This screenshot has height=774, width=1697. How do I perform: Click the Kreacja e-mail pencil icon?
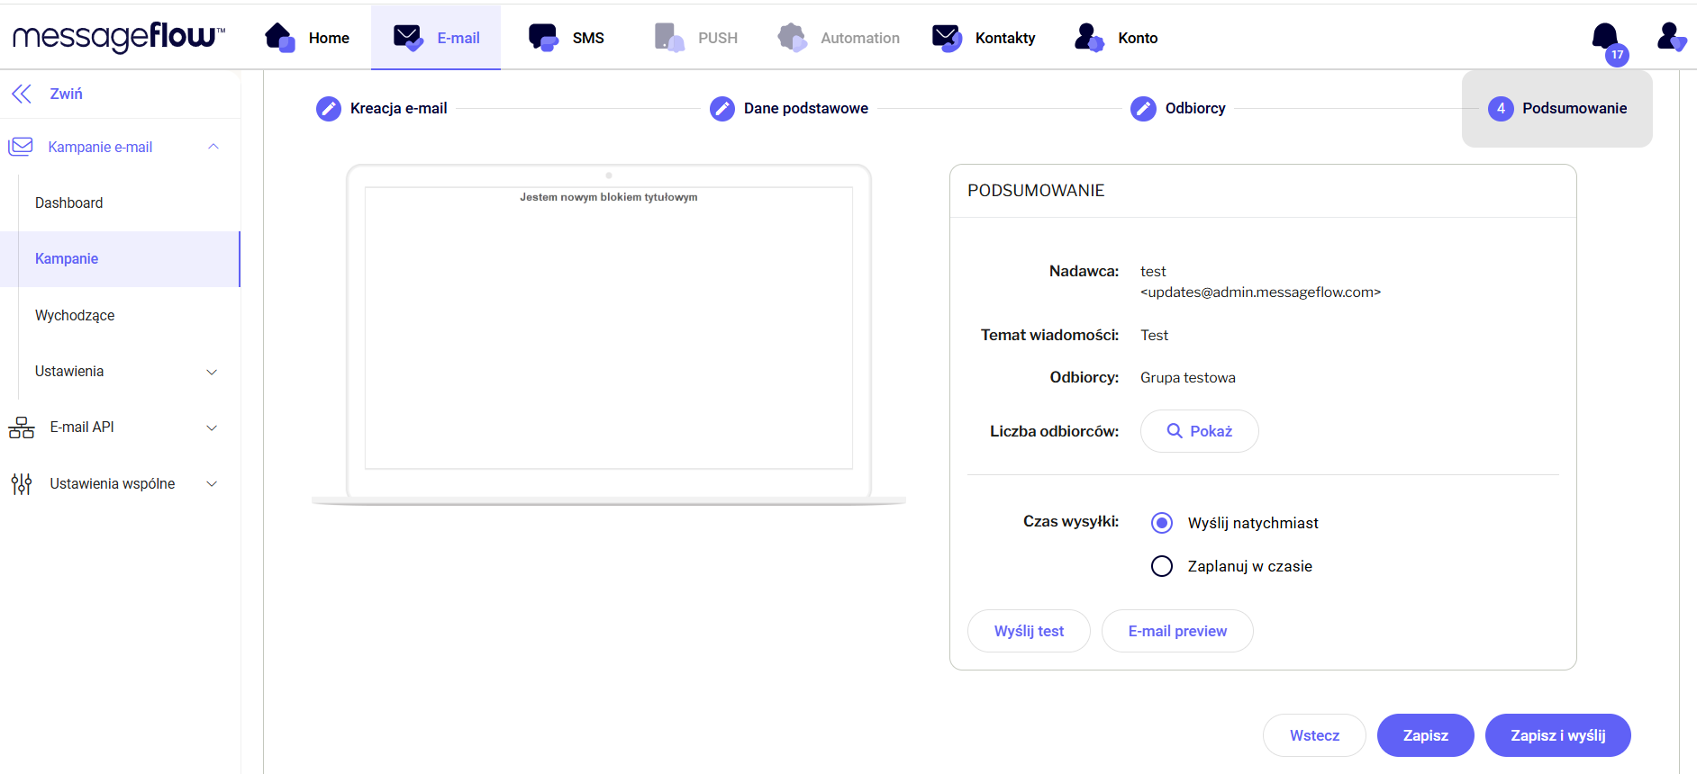329,109
